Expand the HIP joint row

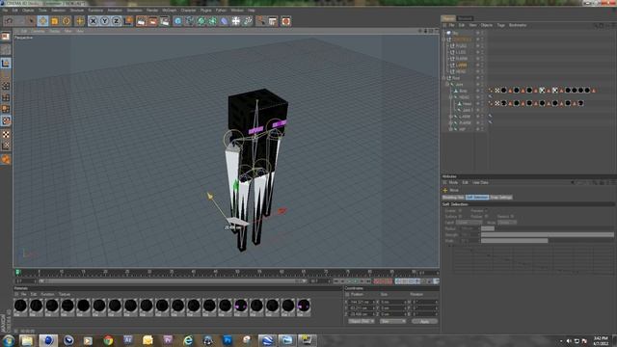(x=451, y=129)
